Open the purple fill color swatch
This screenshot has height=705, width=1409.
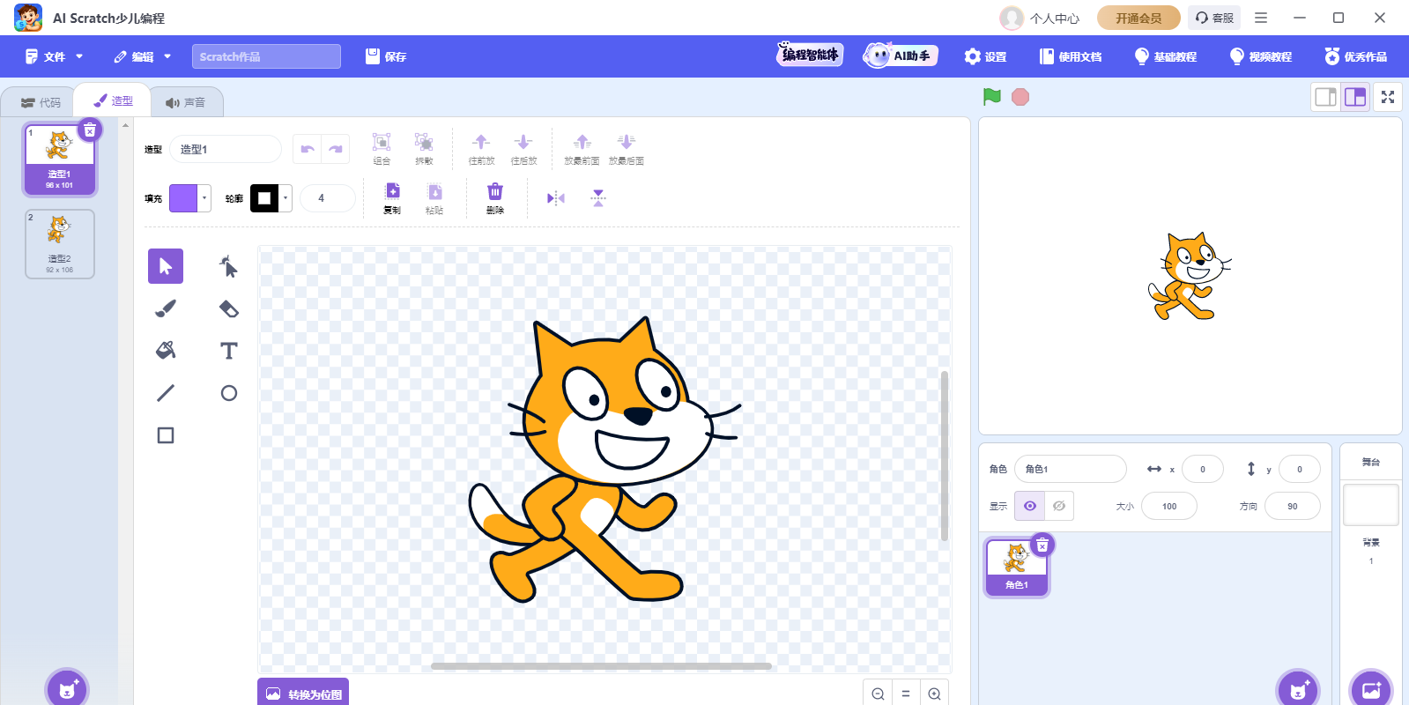click(184, 198)
